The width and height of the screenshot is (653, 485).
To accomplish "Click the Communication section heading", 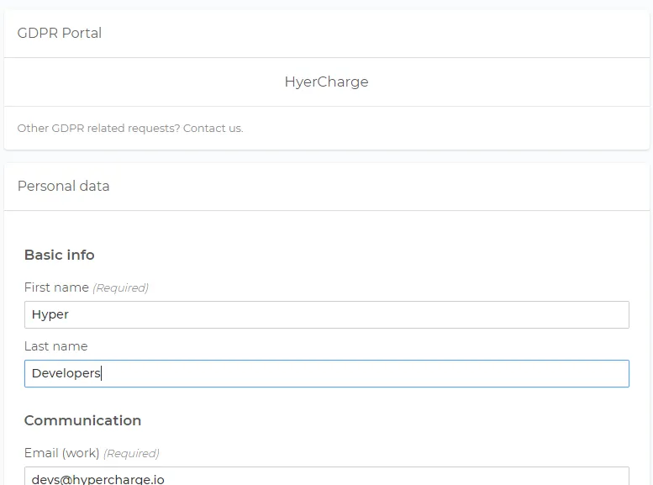I will point(83,420).
